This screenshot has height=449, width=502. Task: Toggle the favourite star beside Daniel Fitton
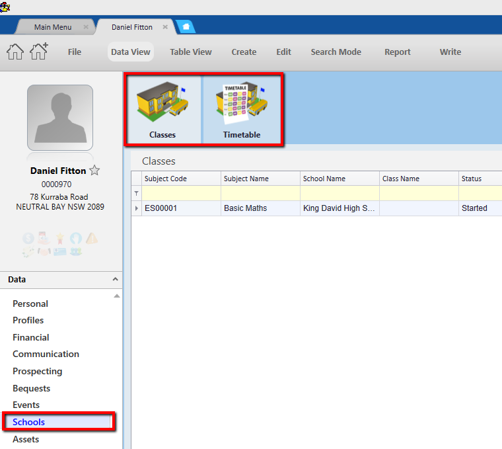pos(94,171)
